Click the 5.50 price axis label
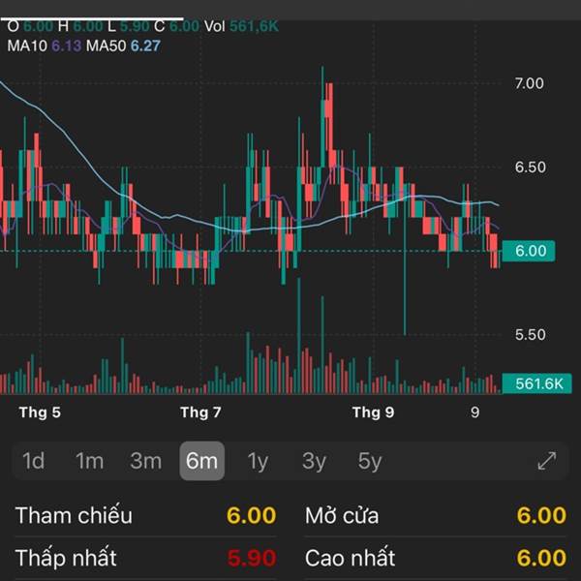The width and height of the screenshot is (581, 581). (x=531, y=335)
